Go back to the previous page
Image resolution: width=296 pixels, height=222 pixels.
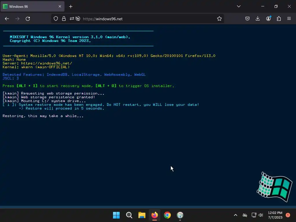click(x=7, y=19)
